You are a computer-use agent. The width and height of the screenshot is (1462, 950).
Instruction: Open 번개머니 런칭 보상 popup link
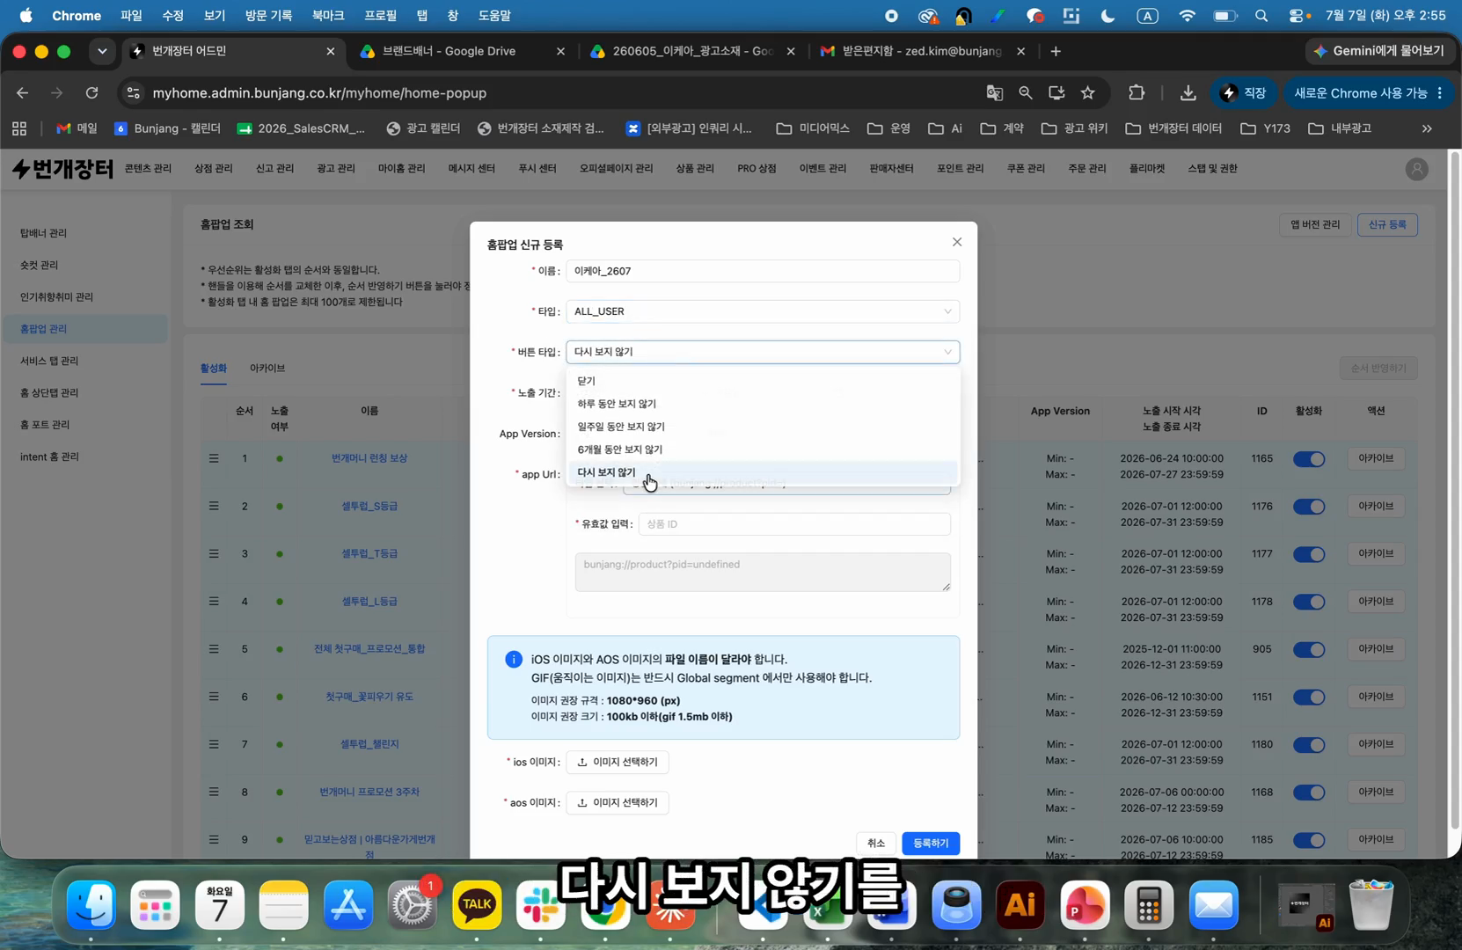[x=369, y=458]
